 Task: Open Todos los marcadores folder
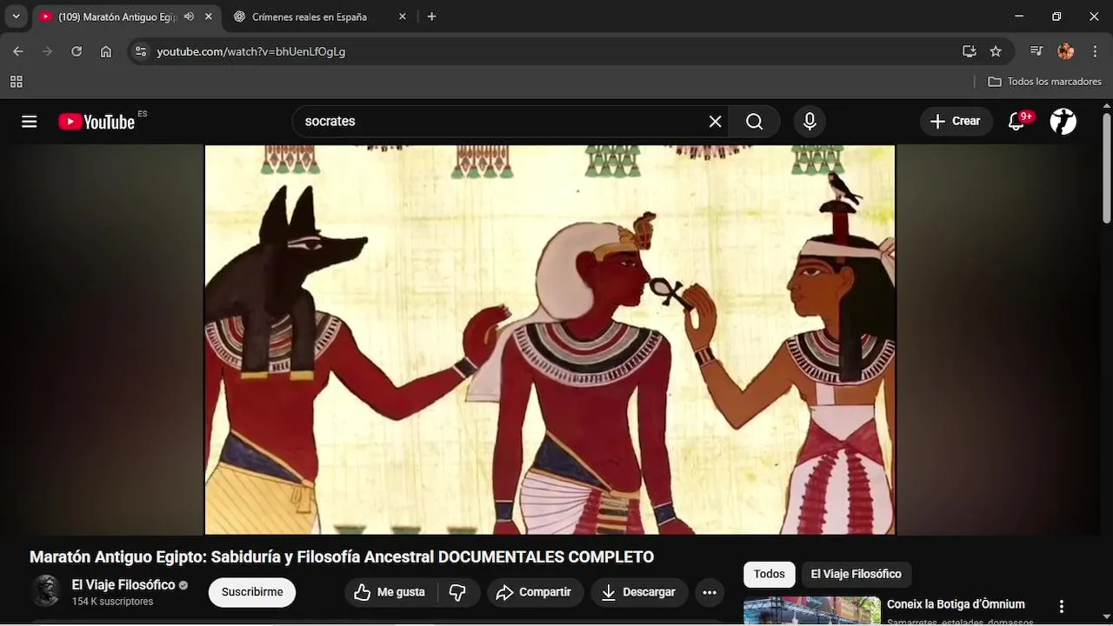tap(1044, 82)
